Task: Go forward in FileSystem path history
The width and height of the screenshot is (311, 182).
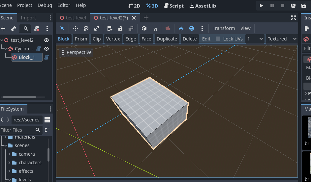Action: point(8,120)
